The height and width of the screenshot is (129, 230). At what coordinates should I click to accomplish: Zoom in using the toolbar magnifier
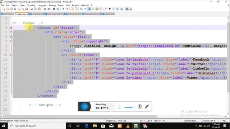[63, 9]
